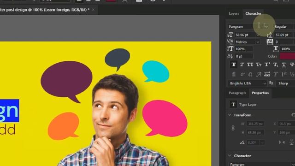Click the purple speech bubble on canvas
This screenshot has height=166, width=295.
click(x=66, y=80)
